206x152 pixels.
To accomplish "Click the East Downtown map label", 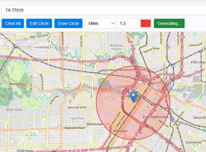I will [155, 117].
